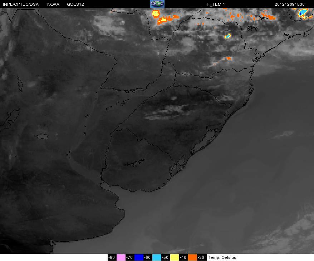
Task: Select the NOAA label in header
Action: coord(53,4)
